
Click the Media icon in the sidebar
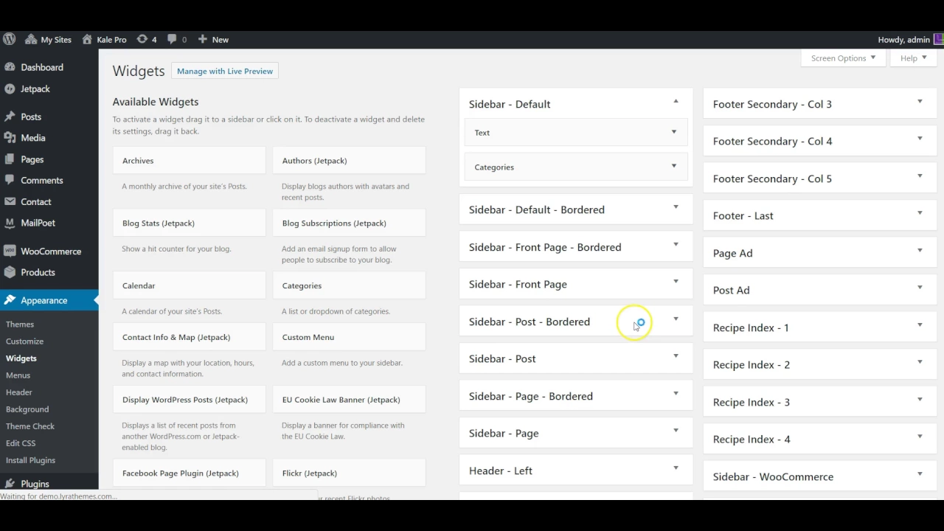(10, 138)
